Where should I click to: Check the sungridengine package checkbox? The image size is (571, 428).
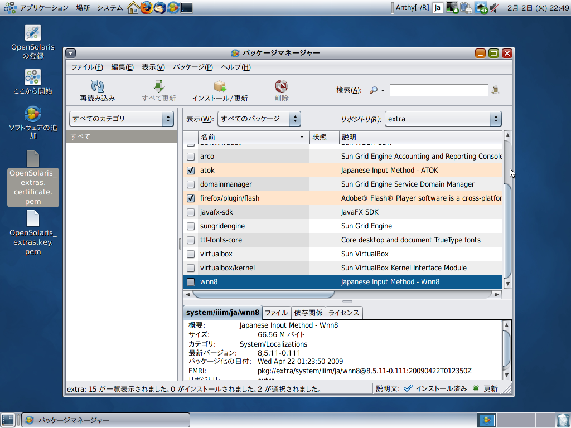191,226
